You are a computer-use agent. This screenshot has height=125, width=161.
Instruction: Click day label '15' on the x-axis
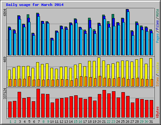(75, 122)
